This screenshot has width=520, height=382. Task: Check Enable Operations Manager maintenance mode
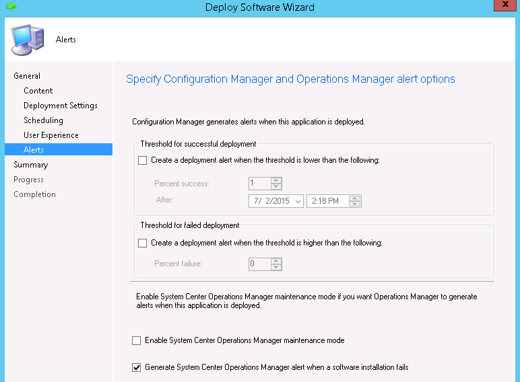[x=137, y=341]
